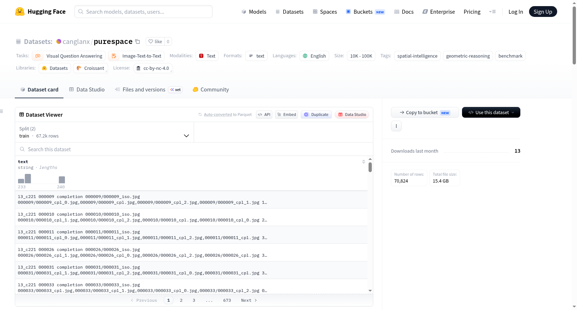Open the Enterprise menu item
The width and height of the screenshot is (577, 310).
click(439, 12)
